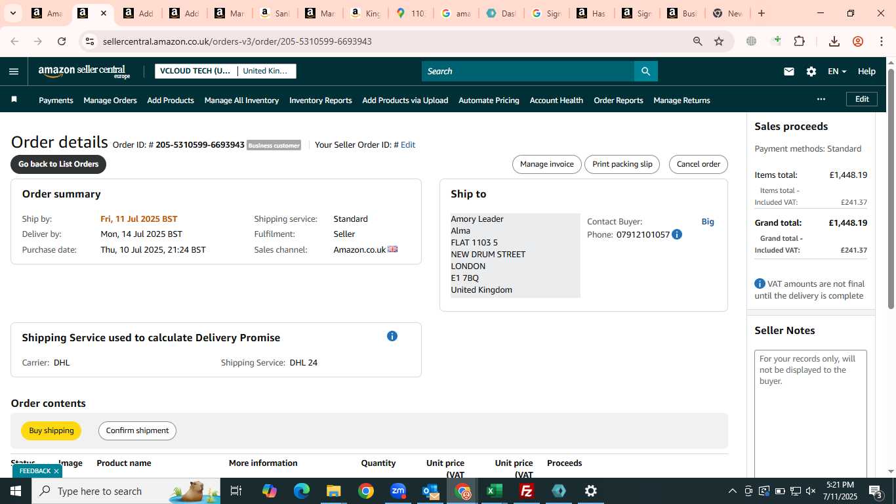Open Microsoft Edge from the taskbar
This screenshot has width=896, height=504.
point(302,491)
